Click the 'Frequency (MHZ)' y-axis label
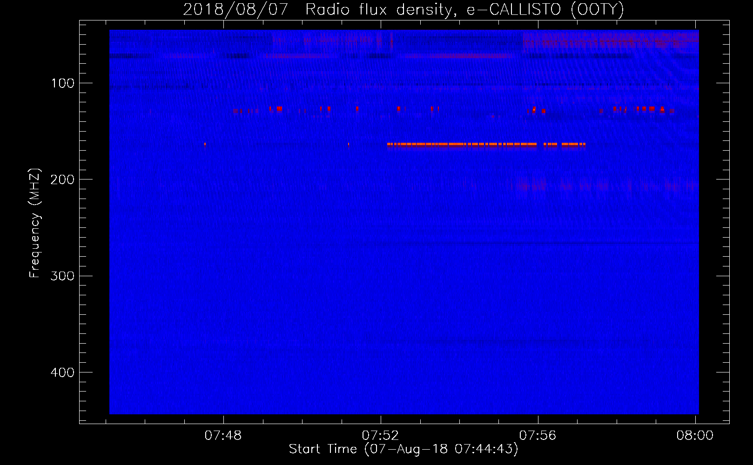 click(35, 223)
